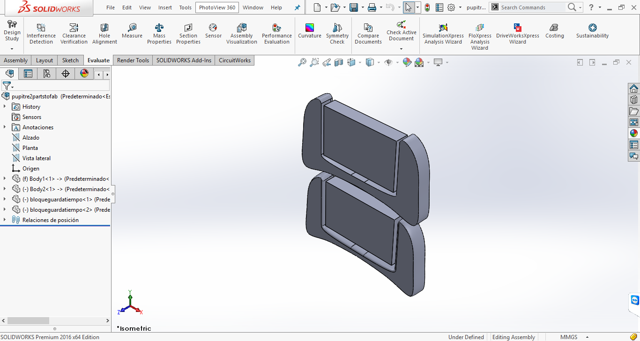Click the Rebuild traffic light icon
Image resolution: width=640 pixels, height=341 pixels.
(427, 7)
